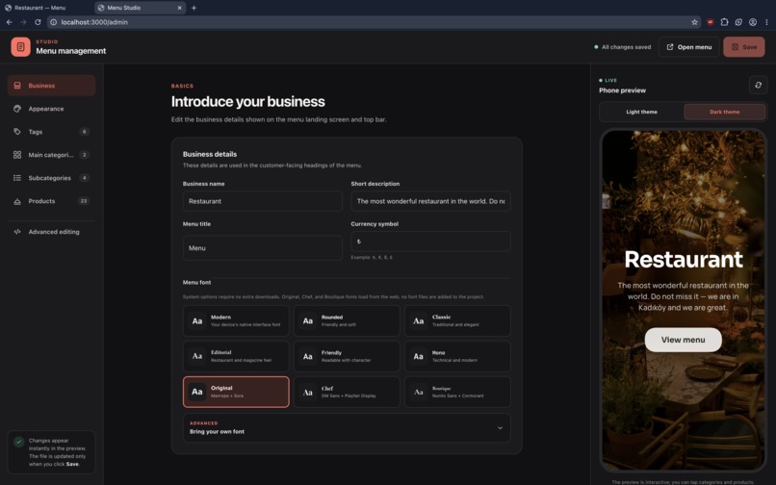
Task: Click the Tags label icon
Action: point(17,132)
